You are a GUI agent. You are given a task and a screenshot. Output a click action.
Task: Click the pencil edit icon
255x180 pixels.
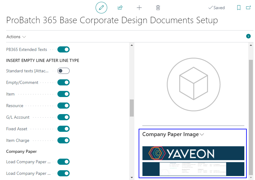pos(101,8)
